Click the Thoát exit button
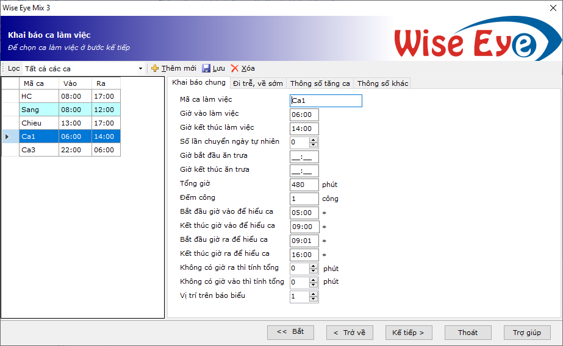 (x=468, y=333)
